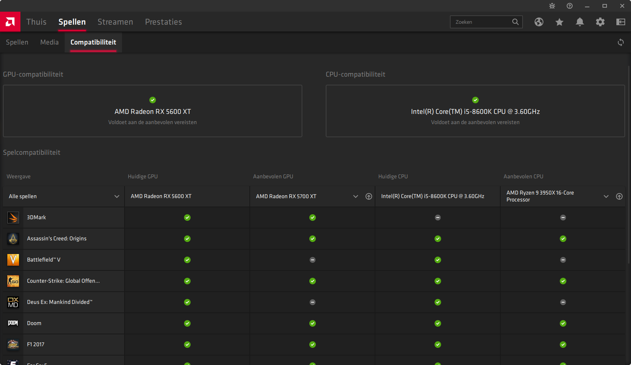Select the Intel Core i5-8600K card

click(x=475, y=111)
